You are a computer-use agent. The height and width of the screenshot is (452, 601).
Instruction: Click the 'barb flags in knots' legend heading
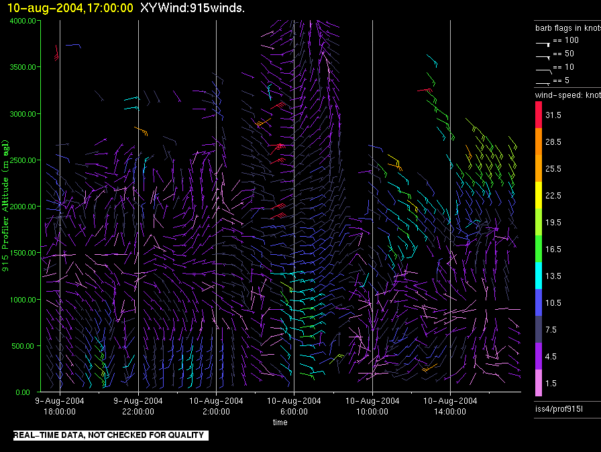(568, 28)
